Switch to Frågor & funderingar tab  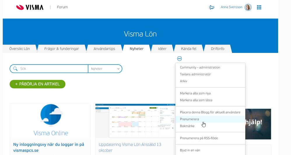(x=62, y=49)
